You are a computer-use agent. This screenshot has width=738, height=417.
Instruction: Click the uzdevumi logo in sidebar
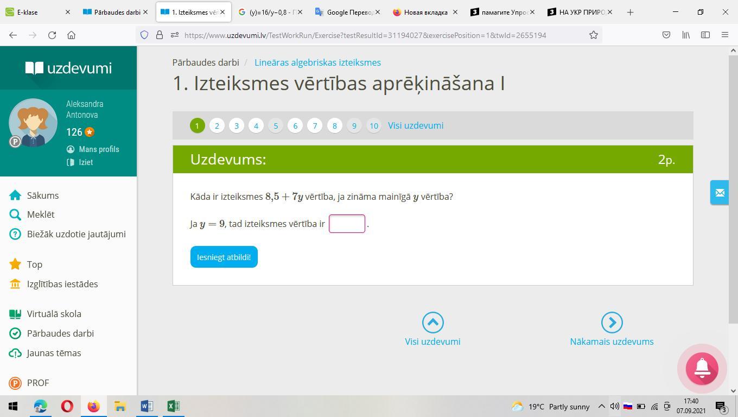click(68, 68)
